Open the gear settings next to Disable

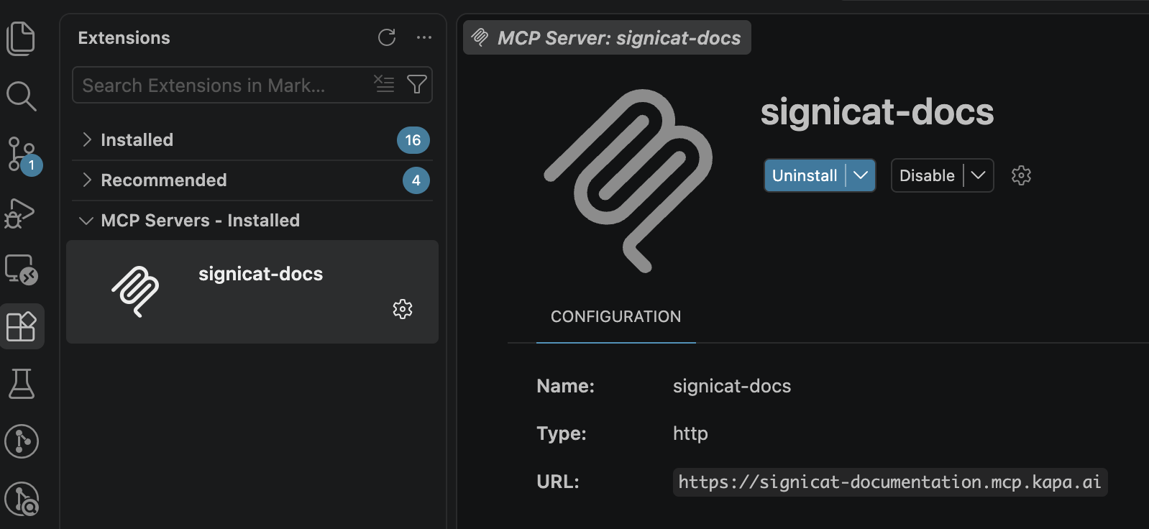coord(1021,175)
